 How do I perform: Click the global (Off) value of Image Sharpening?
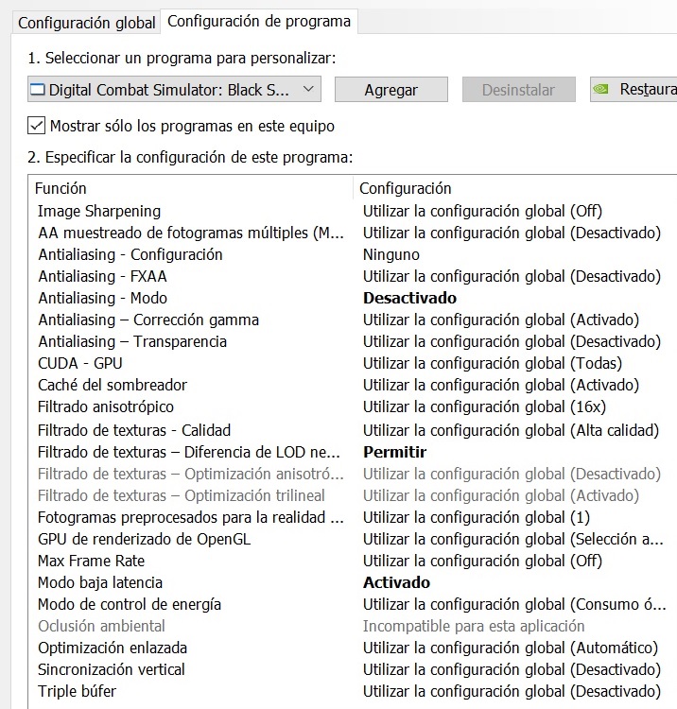pyautogui.click(x=482, y=211)
